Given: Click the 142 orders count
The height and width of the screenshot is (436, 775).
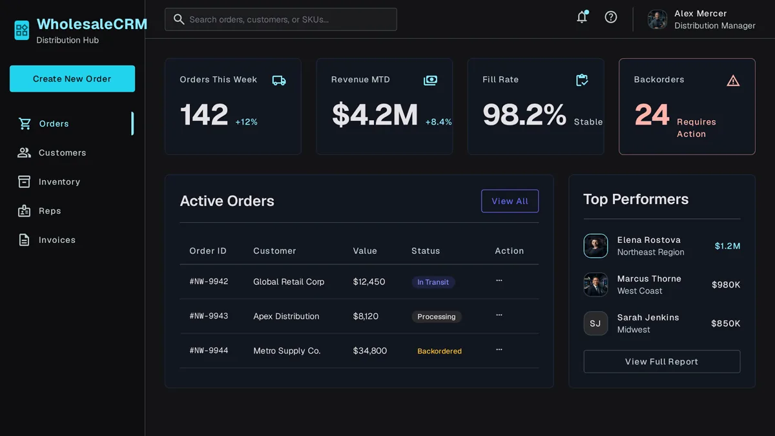Looking at the screenshot, I should [204, 115].
